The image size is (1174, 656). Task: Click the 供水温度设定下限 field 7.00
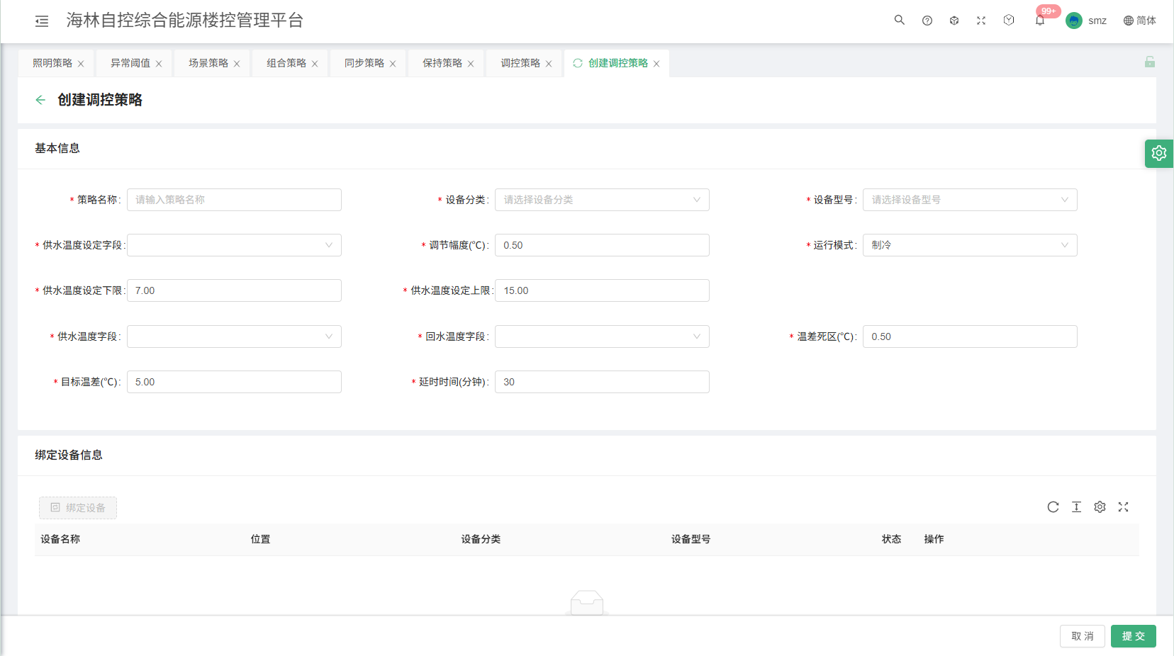[x=234, y=290]
